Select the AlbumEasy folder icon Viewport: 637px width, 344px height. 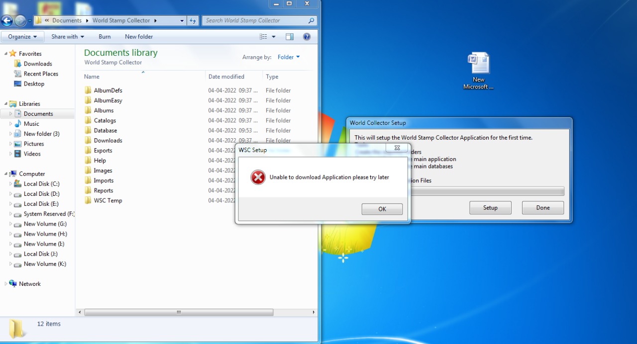click(x=88, y=100)
